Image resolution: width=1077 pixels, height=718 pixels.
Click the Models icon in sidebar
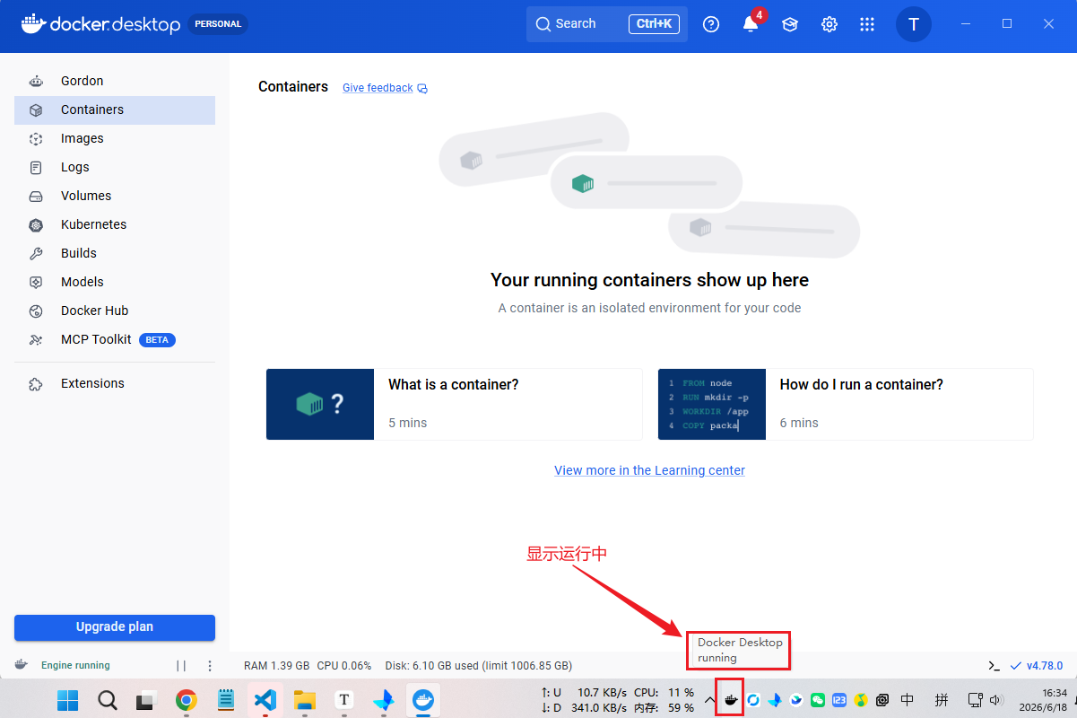[36, 282]
